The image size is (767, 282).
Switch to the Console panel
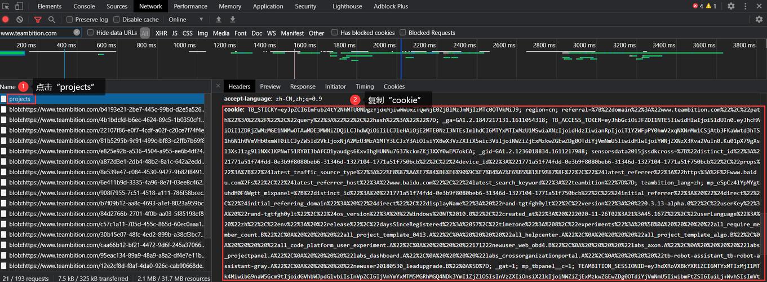pyautogui.click(x=84, y=6)
